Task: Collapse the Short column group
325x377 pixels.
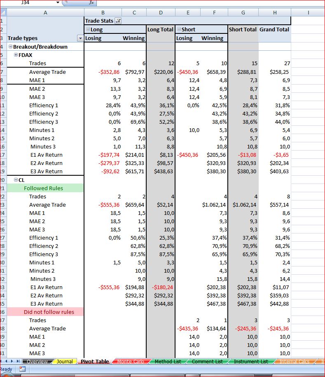Action: [179, 29]
